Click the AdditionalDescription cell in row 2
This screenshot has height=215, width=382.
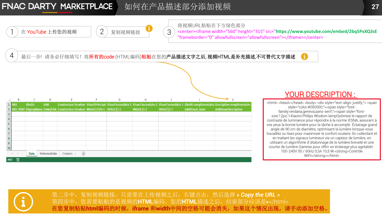coord(229,109)
